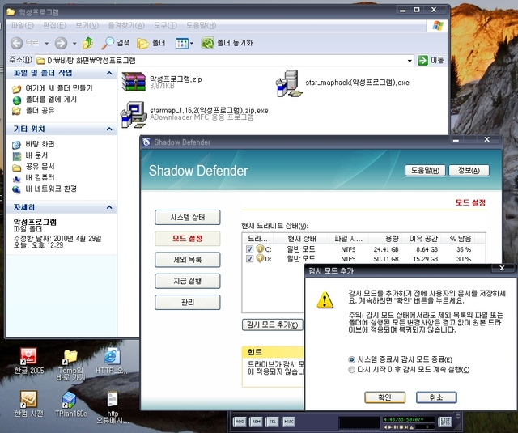Open the 보기(V) menu
518x433 pixels.
click(x=87, y=25)
